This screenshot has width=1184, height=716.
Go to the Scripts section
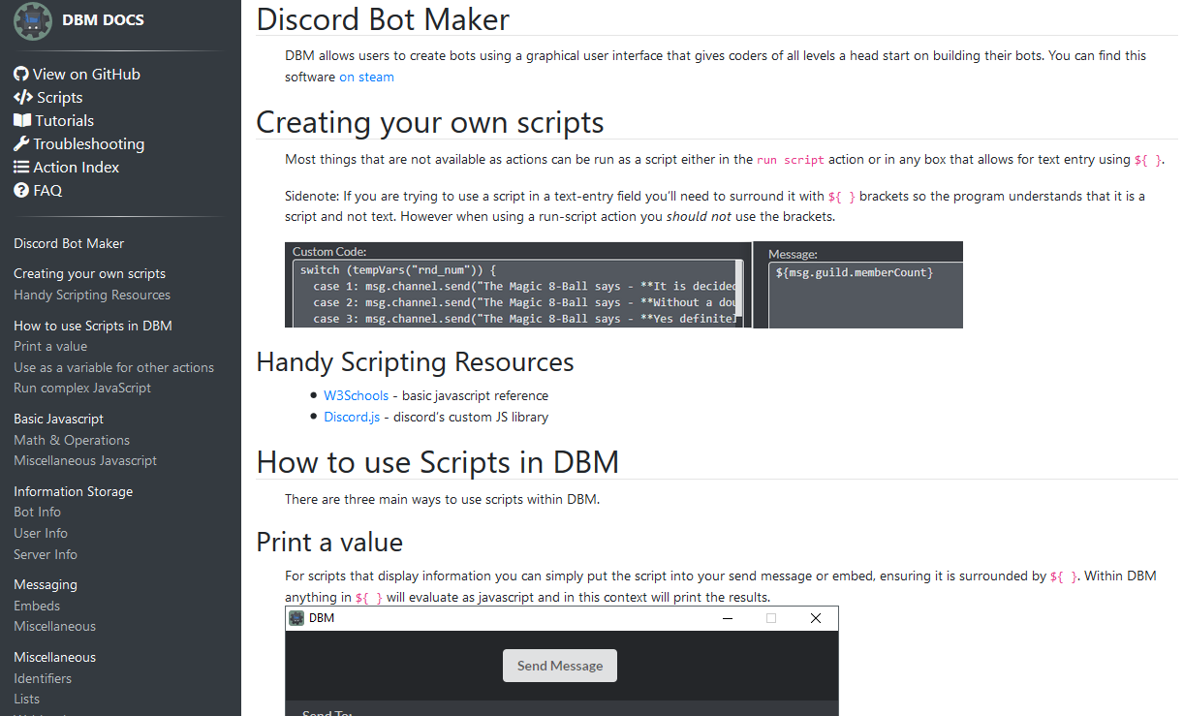point(60,97)
